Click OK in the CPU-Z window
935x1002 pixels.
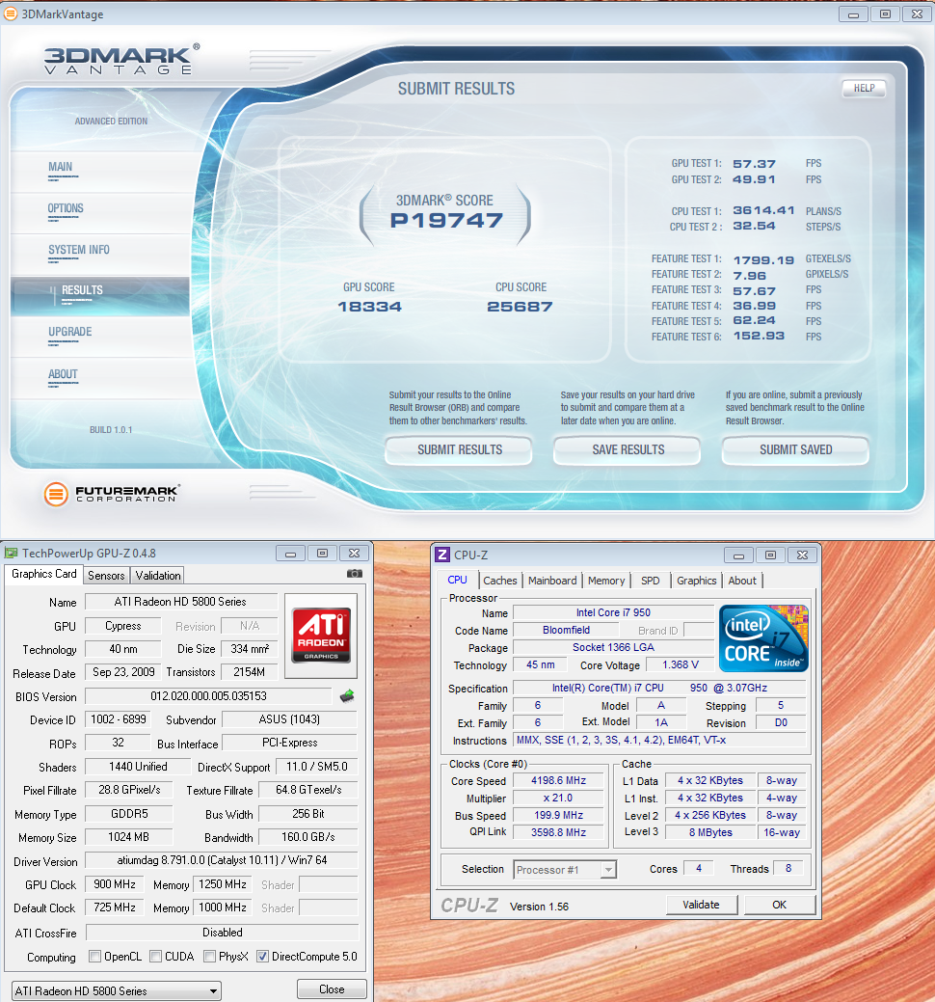click(780, 905)
